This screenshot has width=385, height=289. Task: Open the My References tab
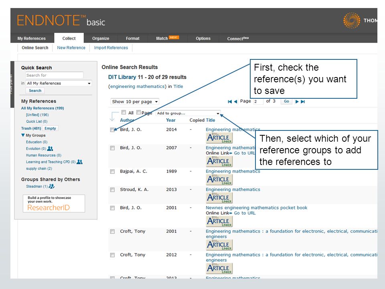pos(31,39)
